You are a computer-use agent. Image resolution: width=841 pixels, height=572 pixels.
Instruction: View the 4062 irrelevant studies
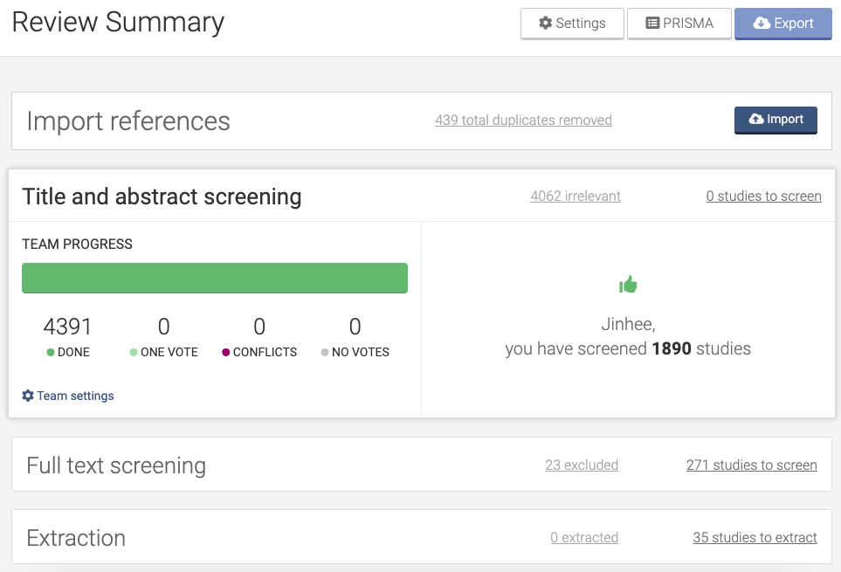point(576,196)
